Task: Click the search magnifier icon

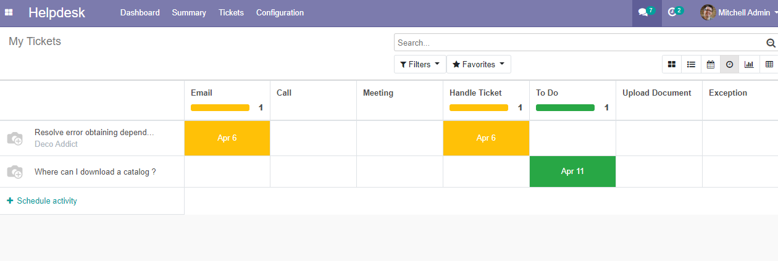Action: (x=771, y=43)
